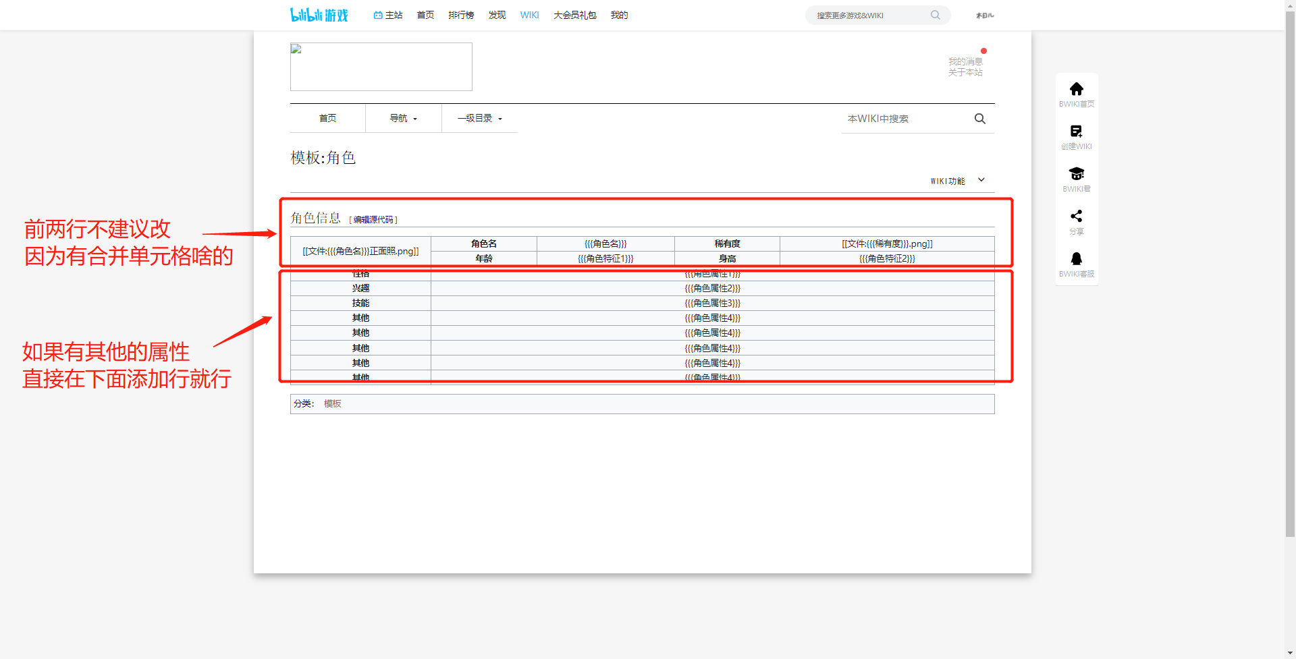Image resolution: width=1296 pixels, height=659 pixels.
Task: Open 主站 link with TV icon
Action: point(388,15)
